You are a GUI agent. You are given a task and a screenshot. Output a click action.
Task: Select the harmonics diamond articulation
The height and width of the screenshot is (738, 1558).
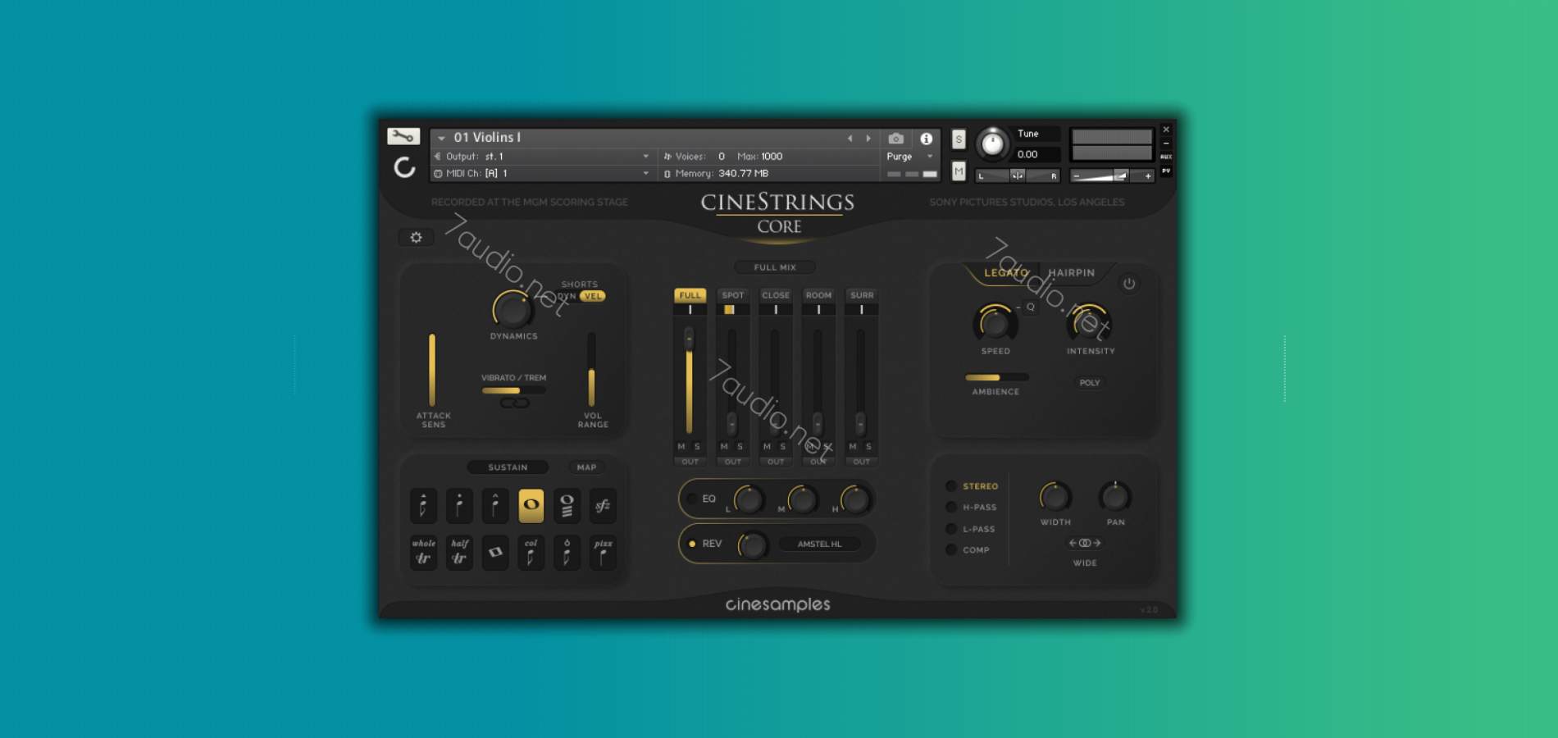(495, 552)
